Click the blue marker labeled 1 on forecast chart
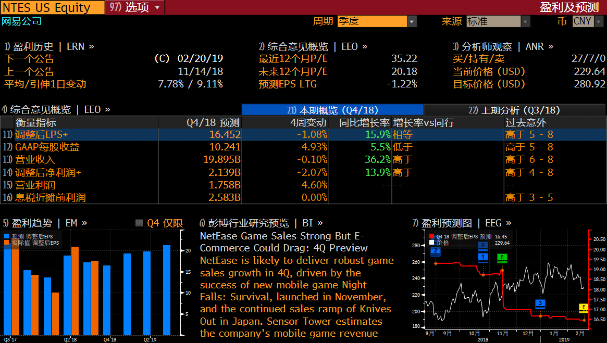Screen dimensions: 607x343 point(483,257)
